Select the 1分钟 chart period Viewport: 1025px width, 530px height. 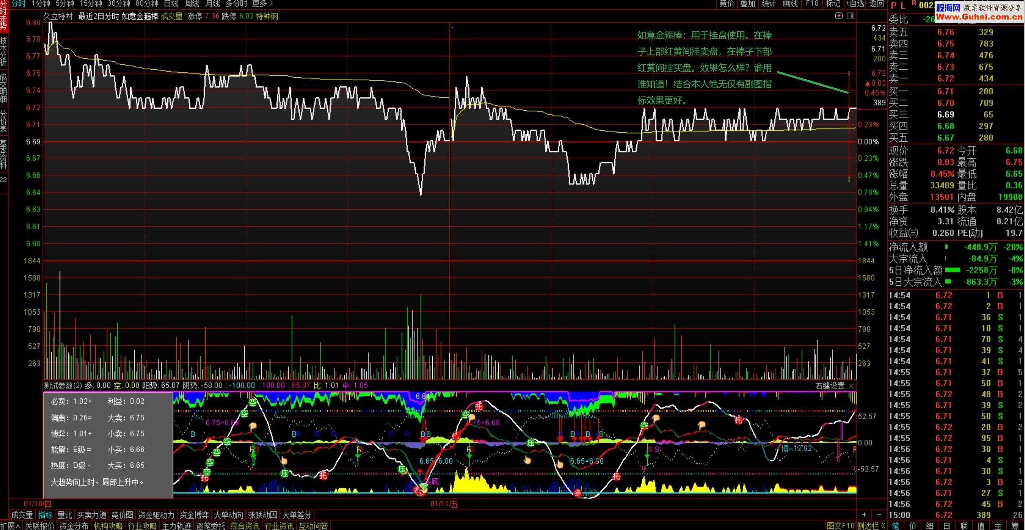(41, 4)
